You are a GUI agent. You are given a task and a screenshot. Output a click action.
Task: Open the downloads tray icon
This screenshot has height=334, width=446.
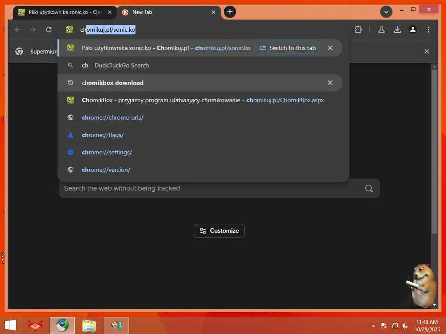click(397, 30)
